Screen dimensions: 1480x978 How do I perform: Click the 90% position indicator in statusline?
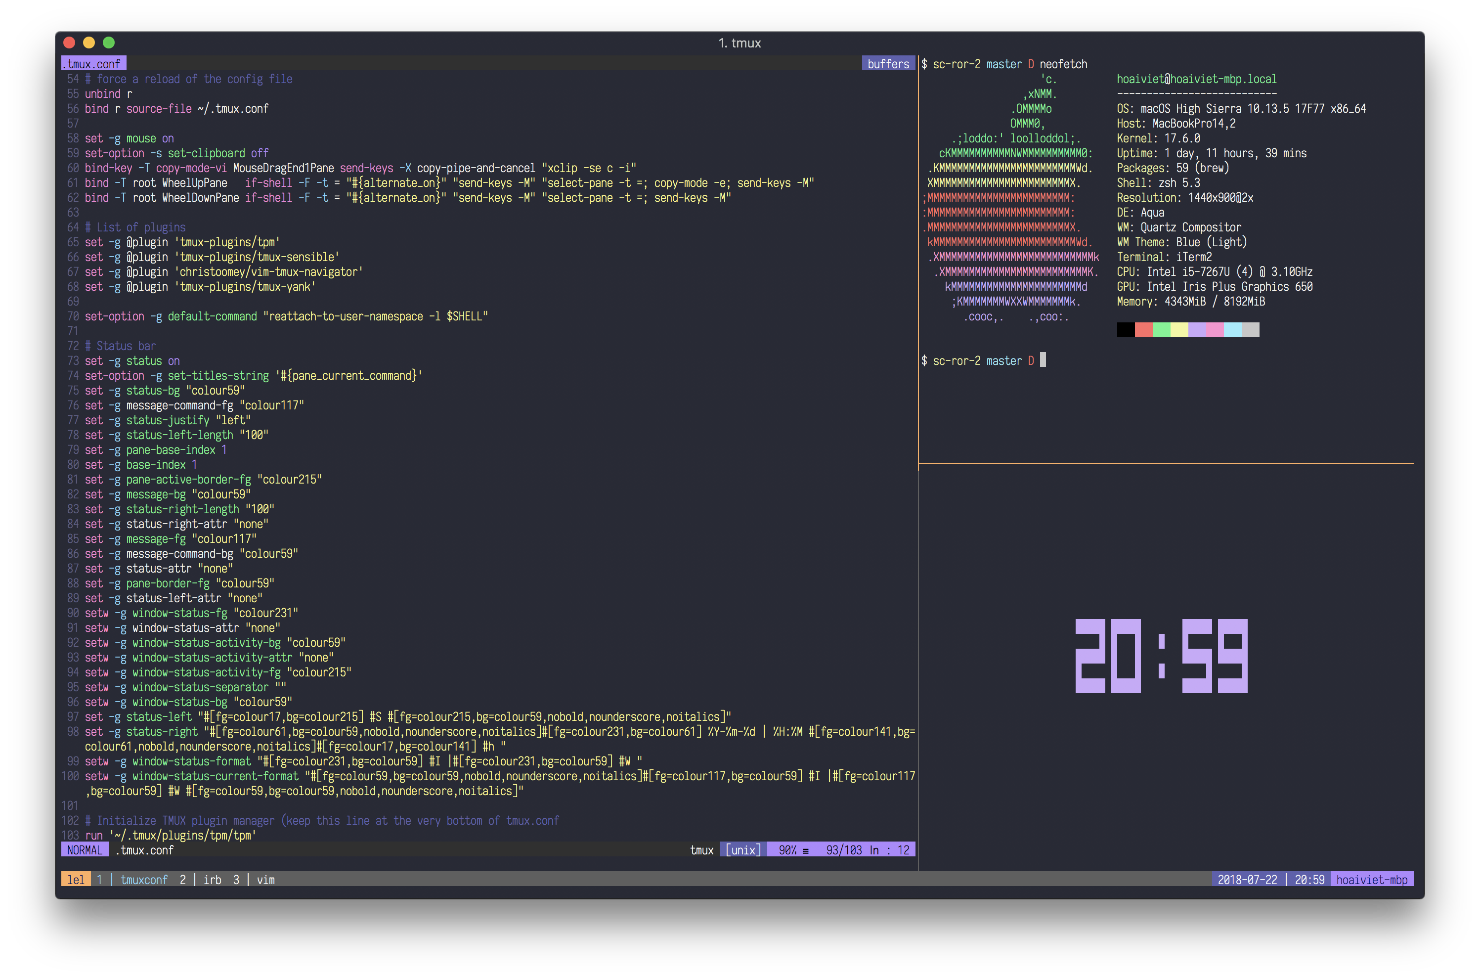(x=787, y=850)
